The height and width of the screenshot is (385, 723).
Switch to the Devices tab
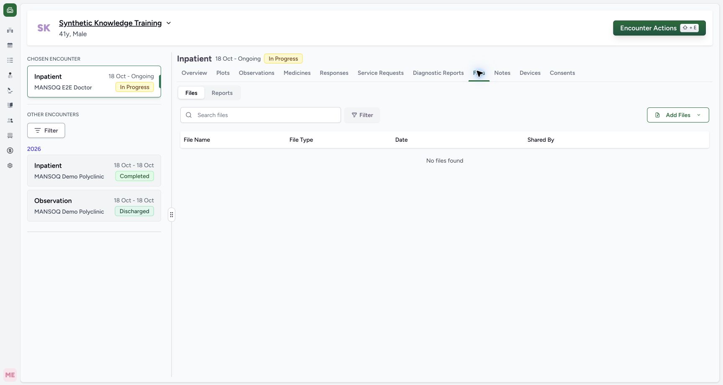pyautogui.click(x=530, y=73)
